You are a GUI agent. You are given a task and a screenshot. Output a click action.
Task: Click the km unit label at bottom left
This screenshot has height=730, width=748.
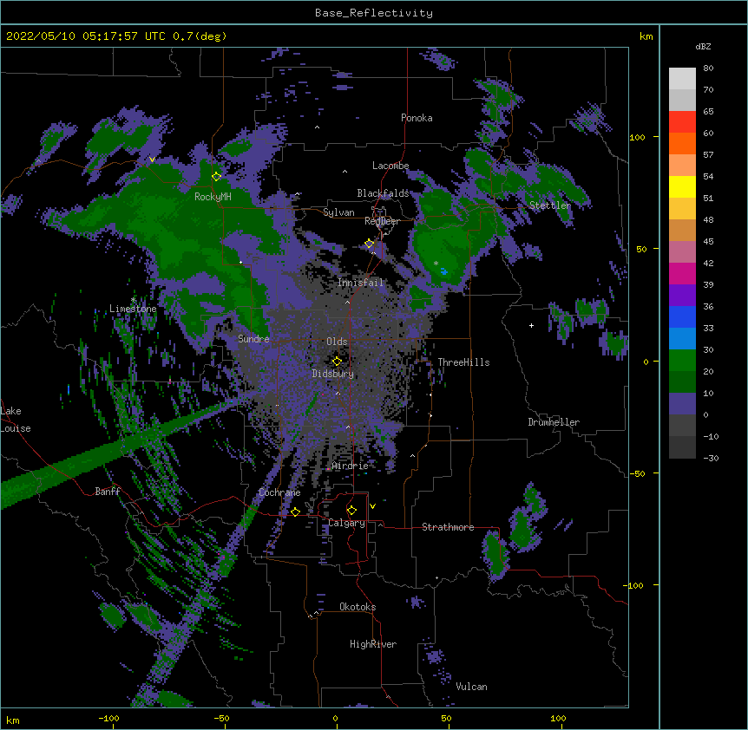coord(13,720)
